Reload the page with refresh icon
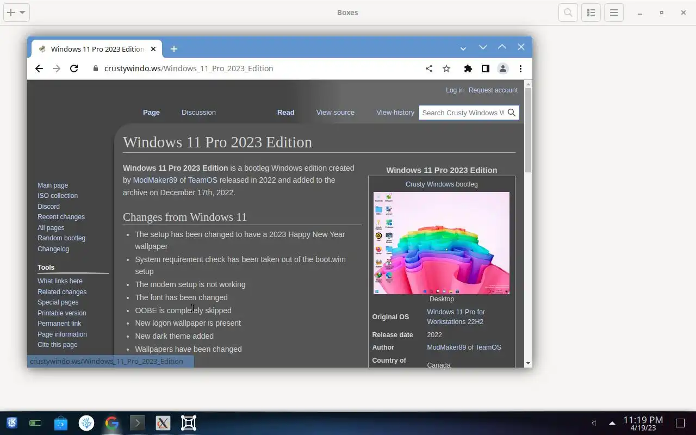This screenshot has height=435, width=696. 74,69
